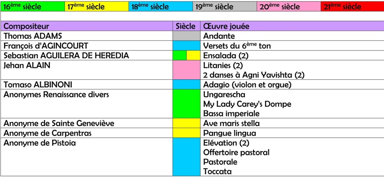Select the red 21ème siècle legend cell
384x177 pixels.
[x=352, y=7]
